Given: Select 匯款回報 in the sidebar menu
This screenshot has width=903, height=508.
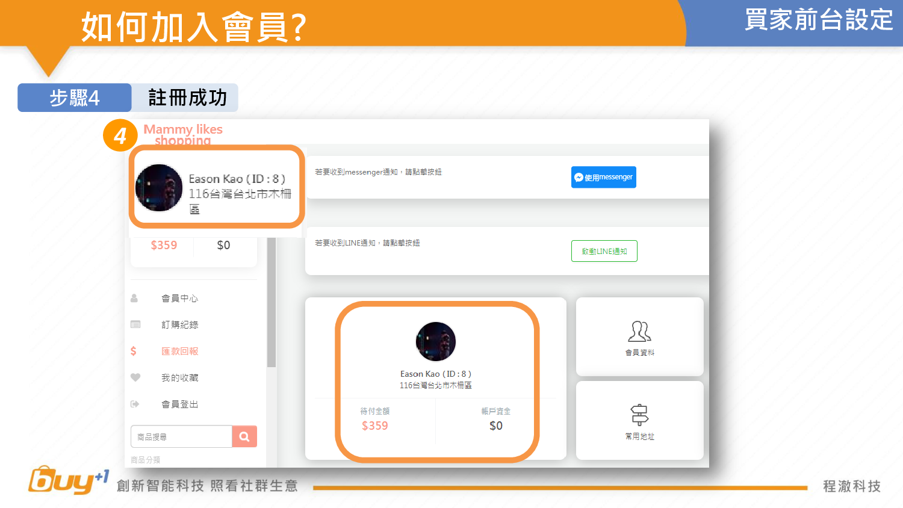Looking at the screenshot, I should 179,352.
